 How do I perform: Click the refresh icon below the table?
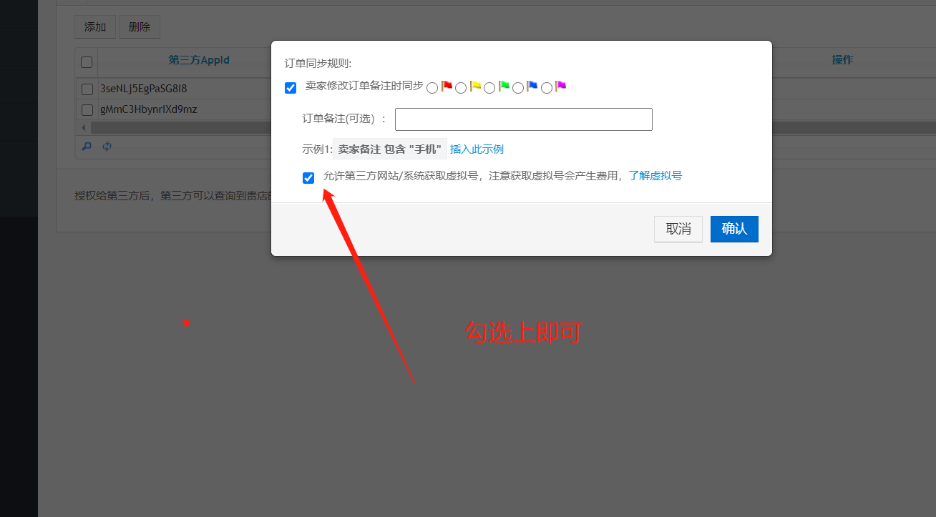[x=107, y=147]
